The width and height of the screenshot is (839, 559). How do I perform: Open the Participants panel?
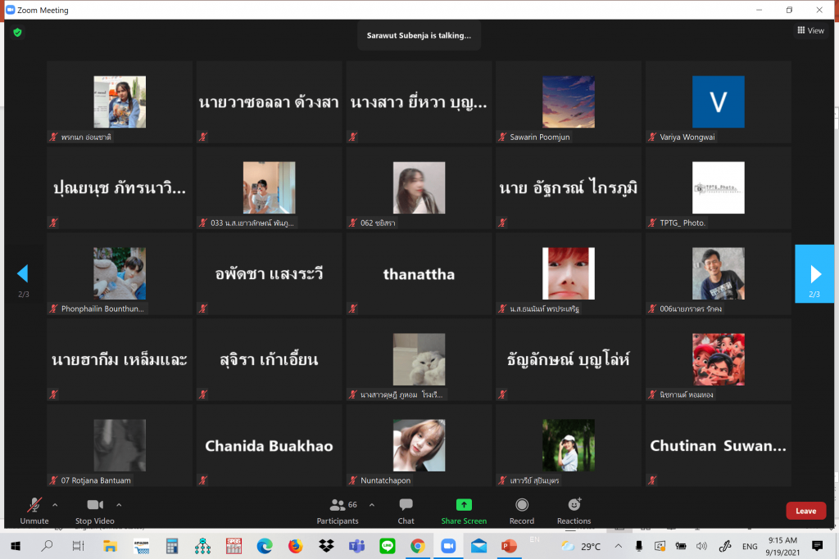[x=338, y=510]
